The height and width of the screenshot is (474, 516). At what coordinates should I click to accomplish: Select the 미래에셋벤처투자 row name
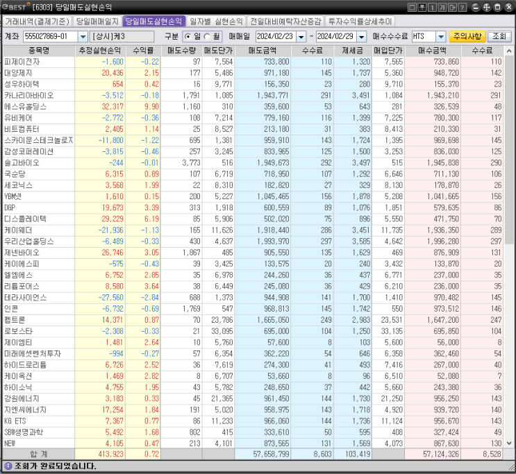coord(33,354)
